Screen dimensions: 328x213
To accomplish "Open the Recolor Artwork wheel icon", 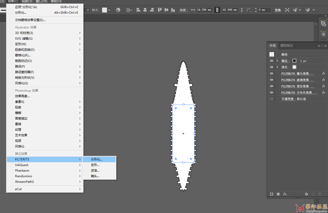I will click(118, 10).
